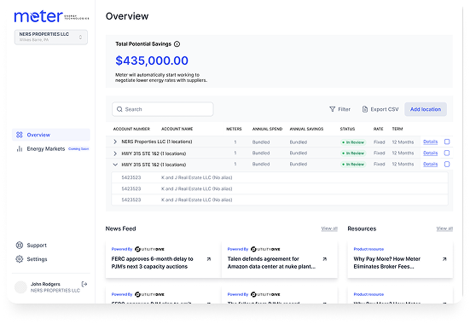The height and width of the screenshot is (324, 470).
Task: Click the Settings gear icon
Action: (20, 258)
